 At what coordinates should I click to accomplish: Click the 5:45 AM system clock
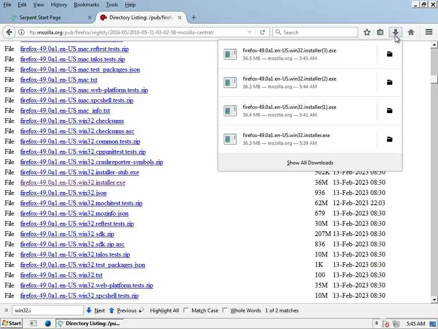(416, 324)
